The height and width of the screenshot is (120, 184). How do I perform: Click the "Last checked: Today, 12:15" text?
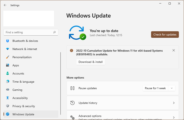click(x=106, y=35)
